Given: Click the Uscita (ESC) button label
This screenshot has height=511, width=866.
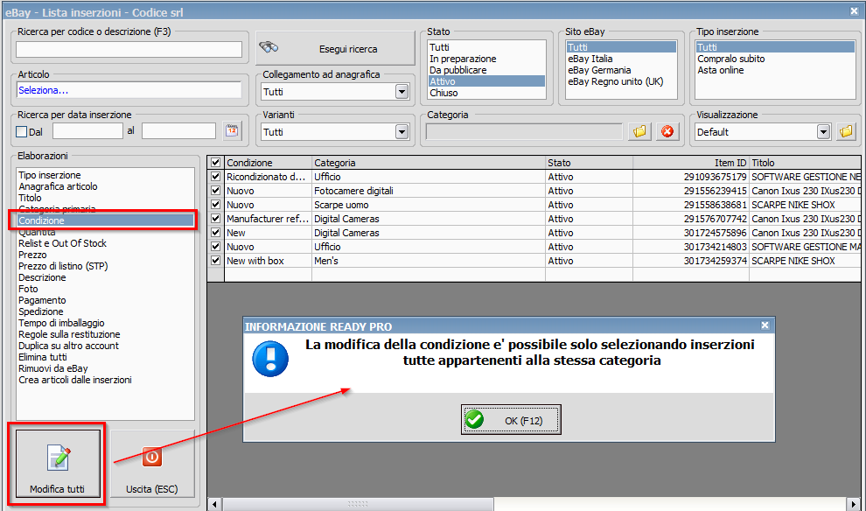Looking at the screenshot, I should (152, 489).
